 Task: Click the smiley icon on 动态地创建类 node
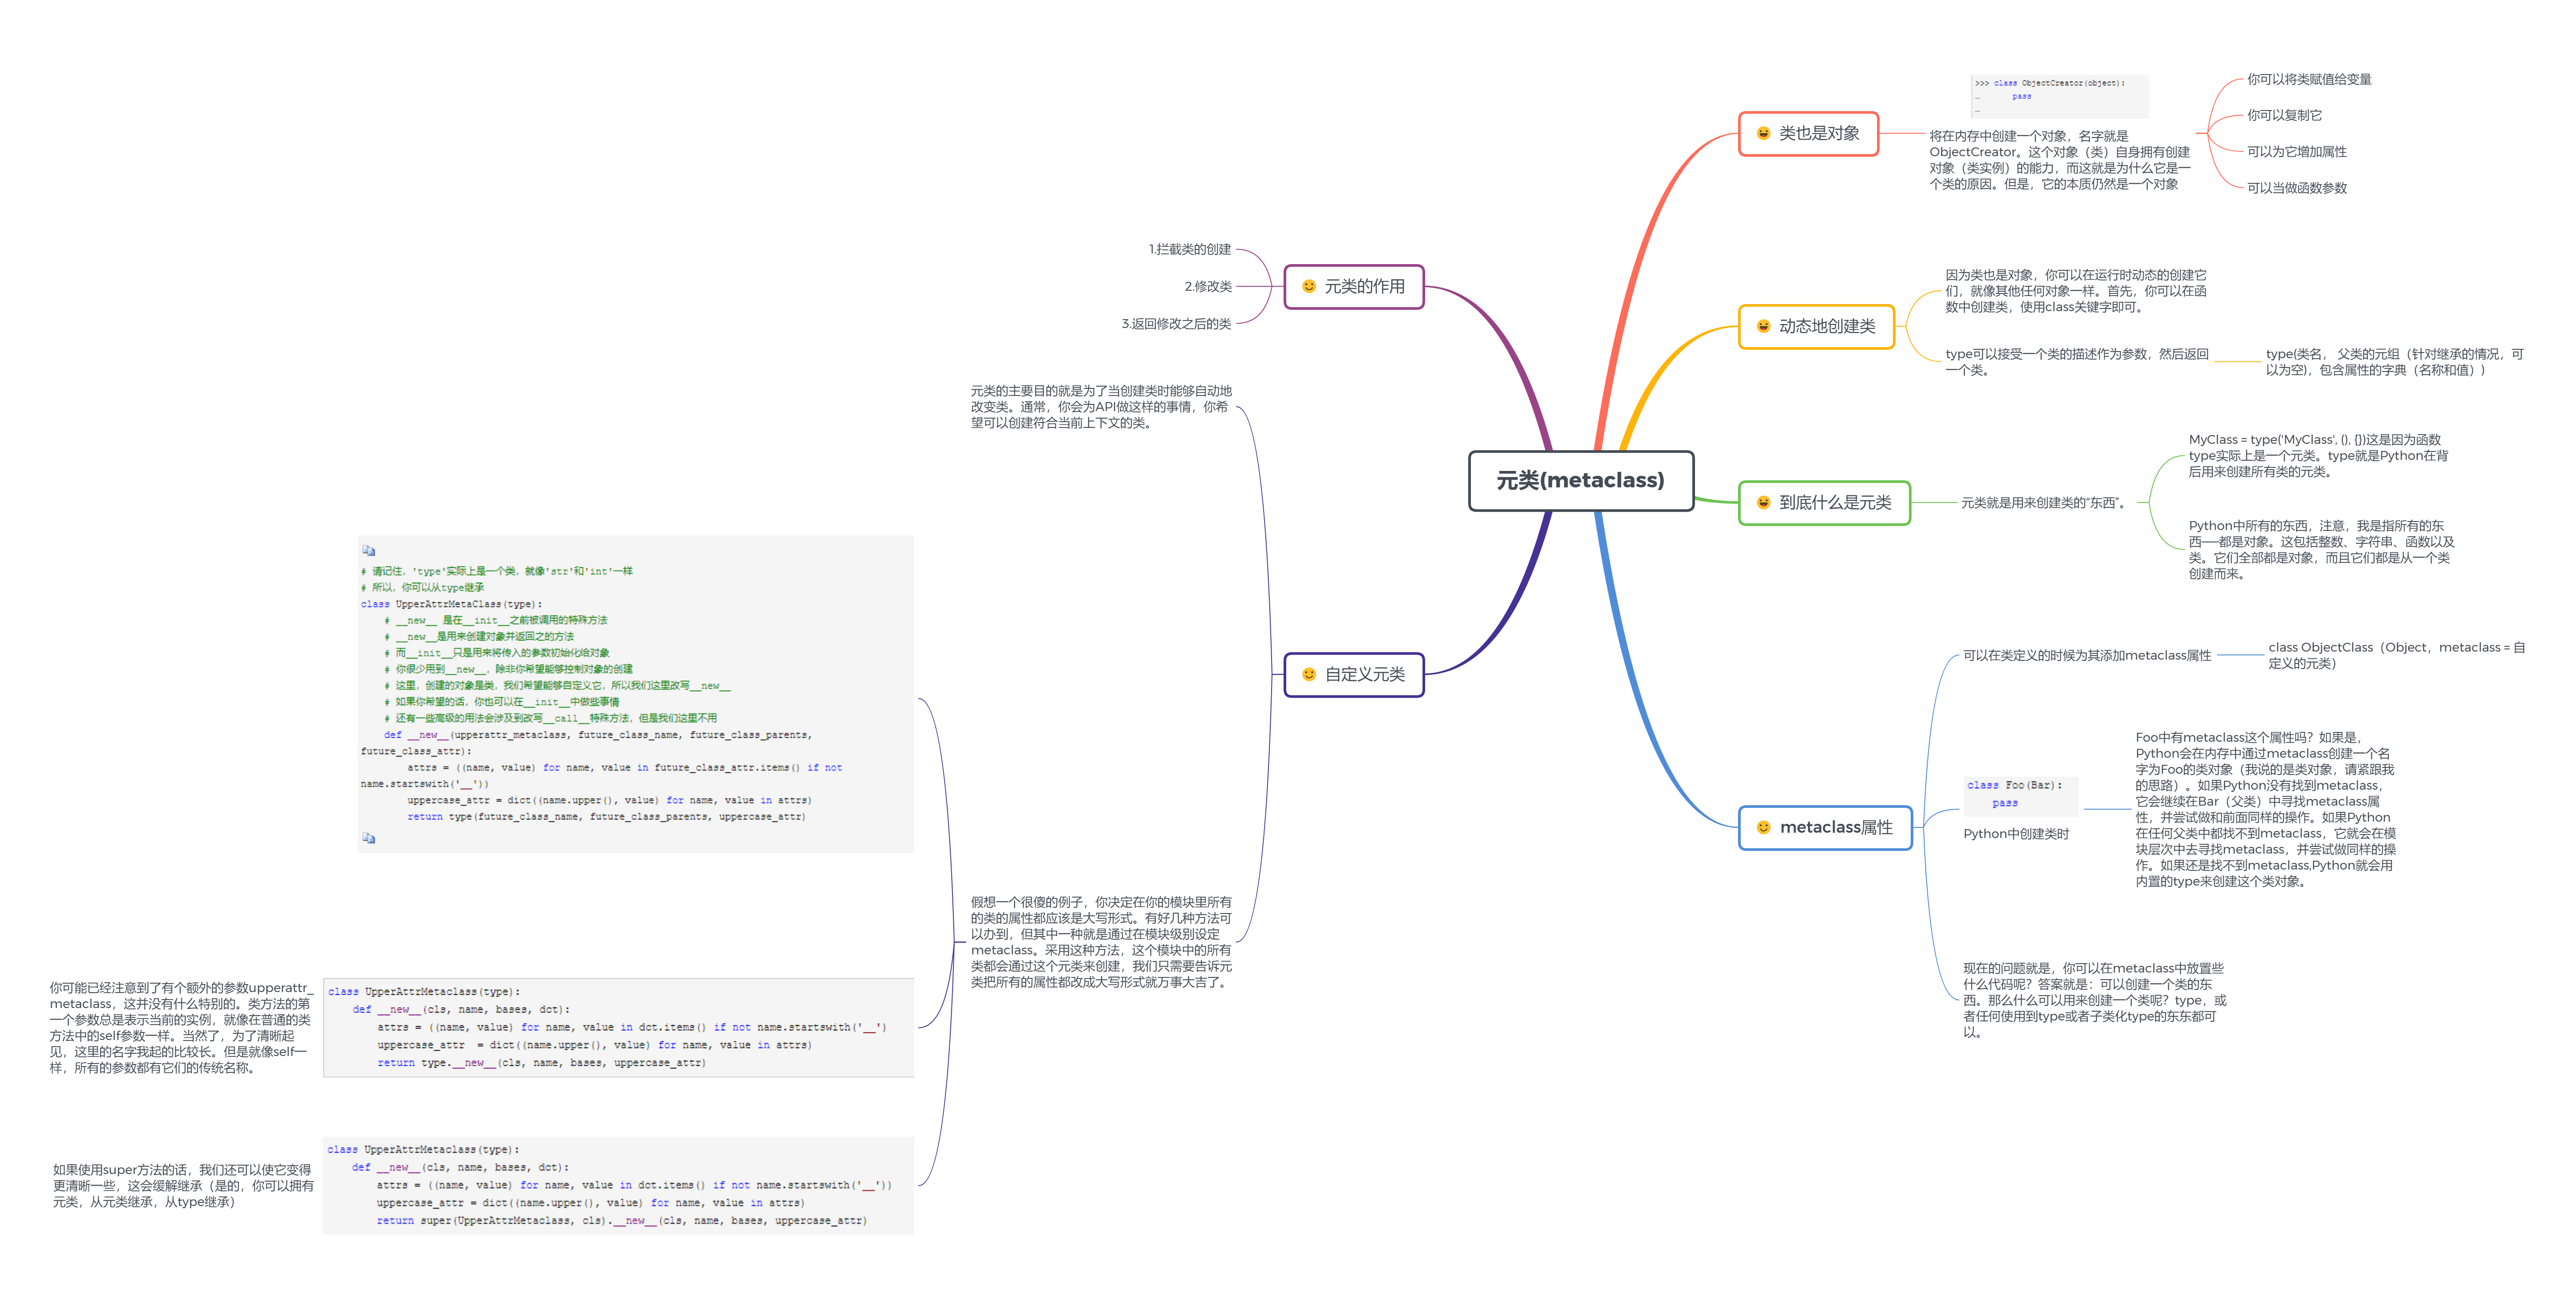[x=1763, y=326]
